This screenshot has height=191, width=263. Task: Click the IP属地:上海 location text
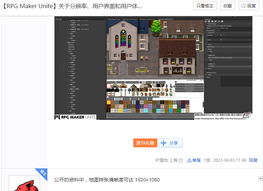point(166,160)
